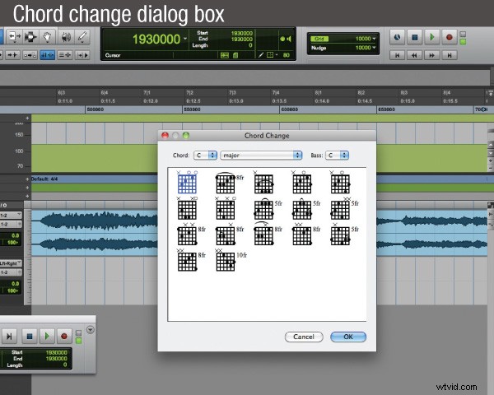This screenshot has width=494, height=395.
Task: Click Go to End in floating transport
Action: point(9,337)
